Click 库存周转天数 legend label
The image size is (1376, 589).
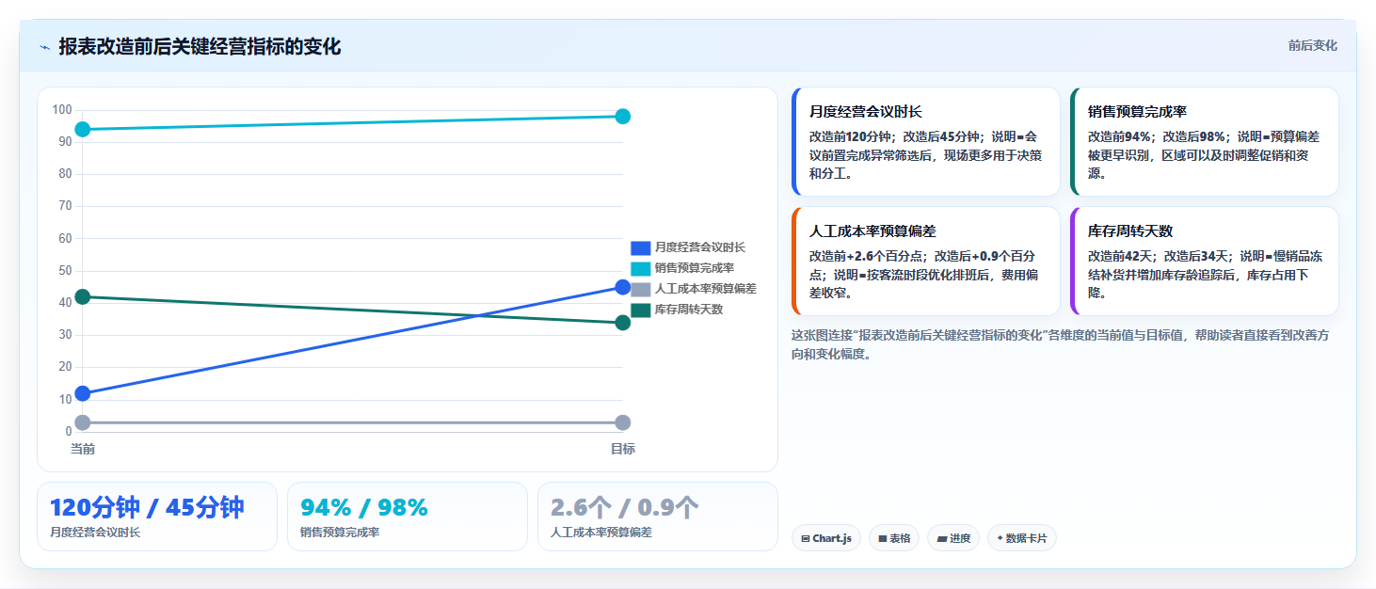pos(689,310)
